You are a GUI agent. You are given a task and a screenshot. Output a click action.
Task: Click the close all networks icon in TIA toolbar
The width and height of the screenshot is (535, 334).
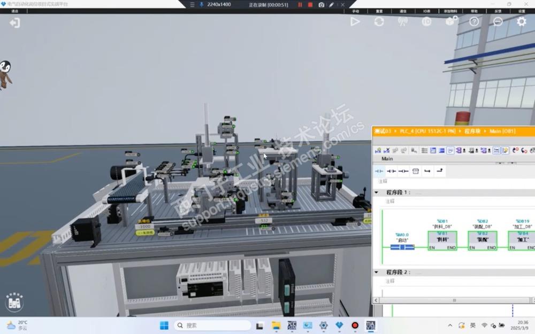(441, 150)
